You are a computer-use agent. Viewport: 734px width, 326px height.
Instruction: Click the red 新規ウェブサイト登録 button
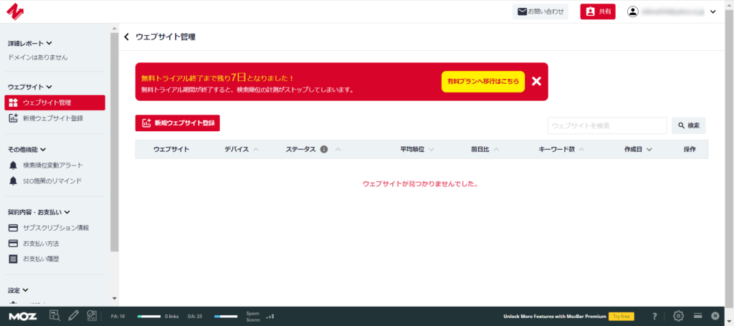(178, 123)
